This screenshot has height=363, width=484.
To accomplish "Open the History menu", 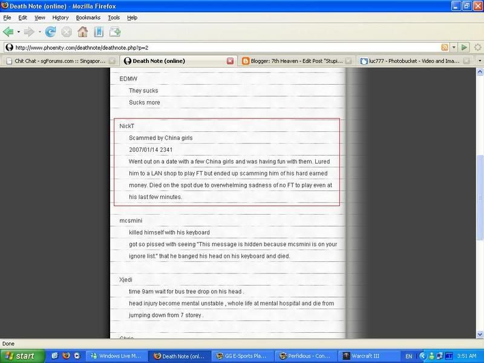I will (60, 18).
